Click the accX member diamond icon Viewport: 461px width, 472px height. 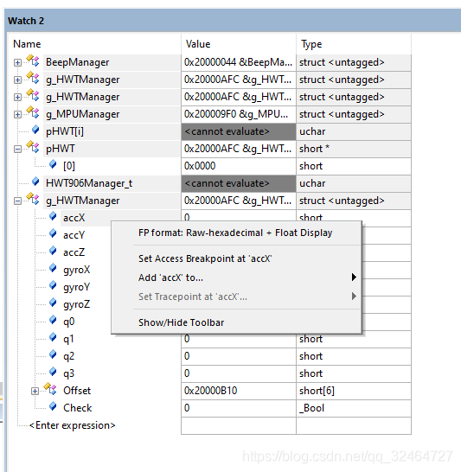[53, 216]
